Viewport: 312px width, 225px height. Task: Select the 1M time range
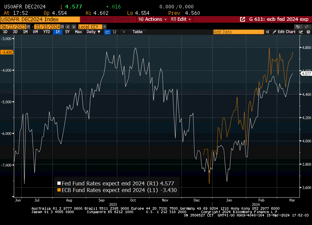point(25,32)
